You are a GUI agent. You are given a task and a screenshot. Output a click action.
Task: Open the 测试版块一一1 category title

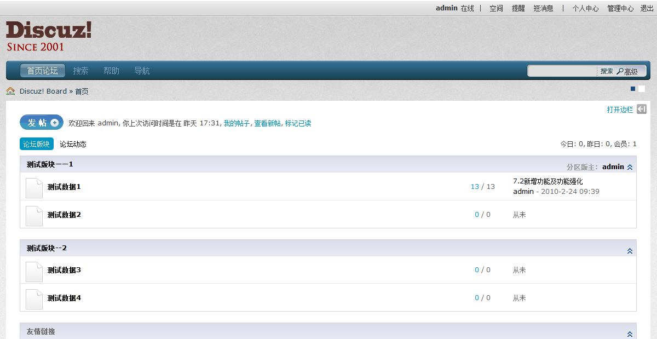50,164
